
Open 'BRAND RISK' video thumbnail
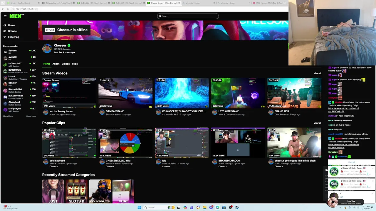coord(294,93)
